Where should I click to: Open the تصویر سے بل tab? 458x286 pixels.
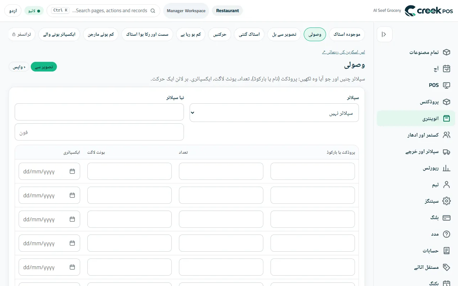[284, 34]
